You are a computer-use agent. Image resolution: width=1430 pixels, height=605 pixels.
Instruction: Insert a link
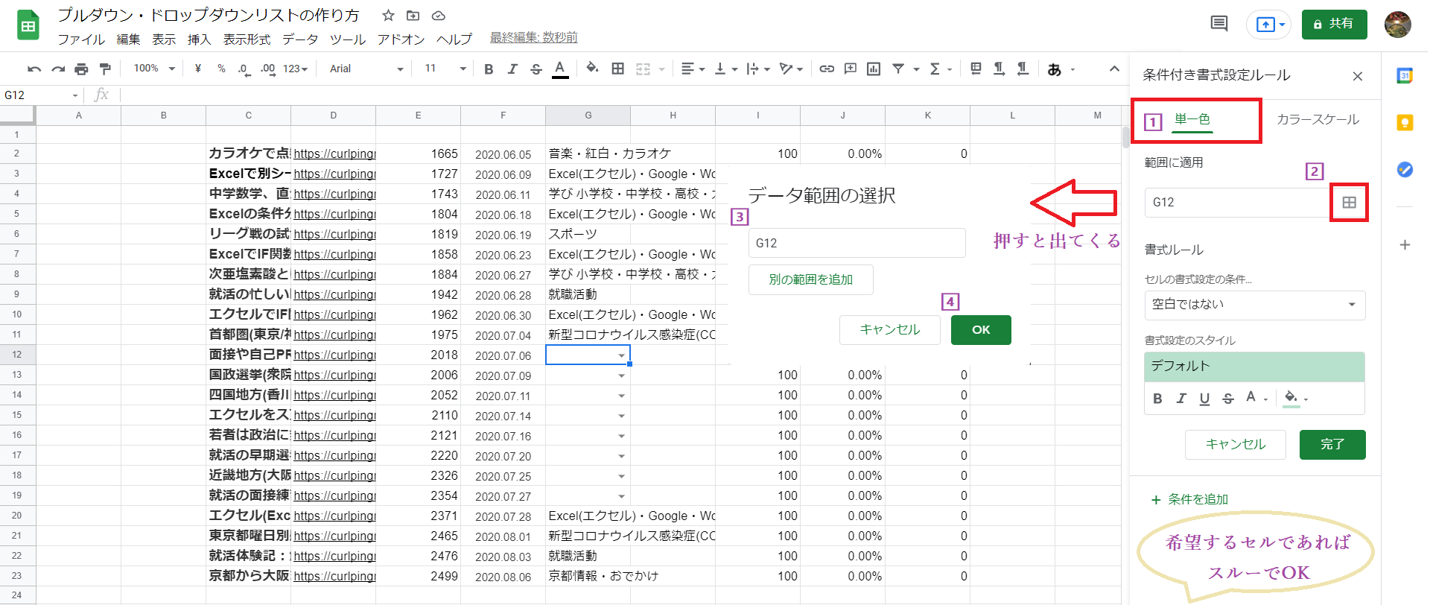pyautogui.click(x=827, y=69)
